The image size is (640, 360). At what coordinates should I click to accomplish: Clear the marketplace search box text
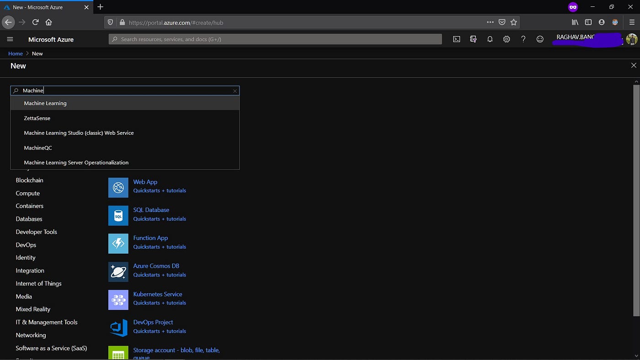(235, 91)
